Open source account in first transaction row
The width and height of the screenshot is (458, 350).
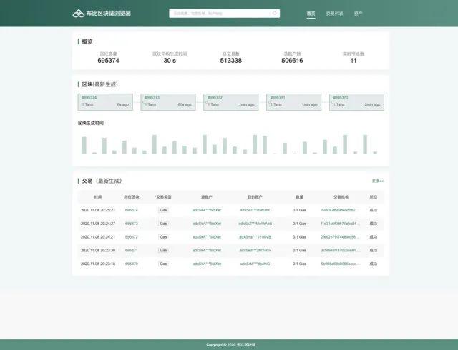coord(207,210)
